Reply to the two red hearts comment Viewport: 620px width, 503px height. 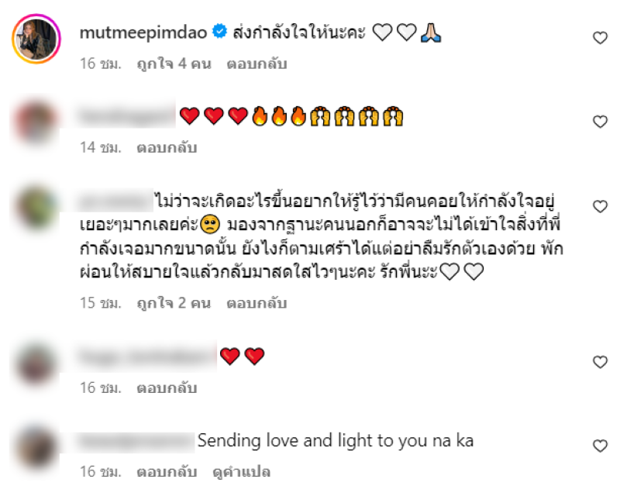[x=167, y=388]
